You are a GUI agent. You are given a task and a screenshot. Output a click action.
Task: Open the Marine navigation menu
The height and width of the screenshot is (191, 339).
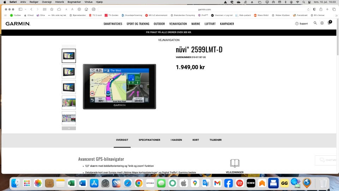(196, 24)
